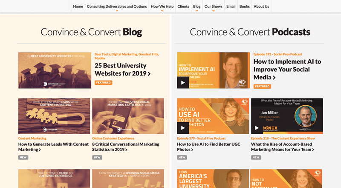Select the Content Marketing category link
This screenshot has height=188, width=341.
(x=32, y=138)
